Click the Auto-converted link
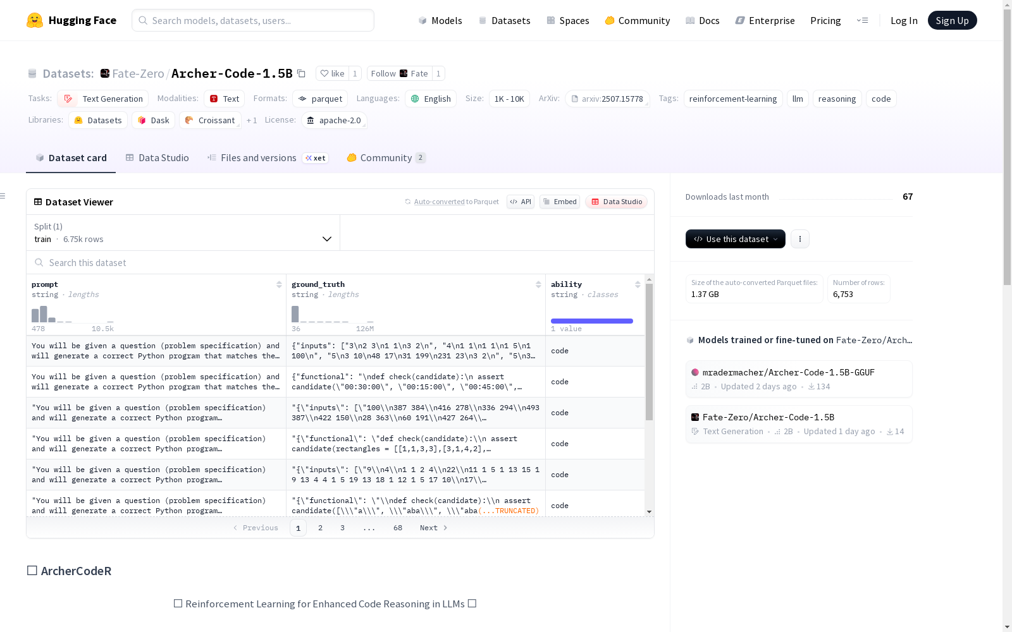Viewport: 1012px width, 632px height. [x=440, y=202]
